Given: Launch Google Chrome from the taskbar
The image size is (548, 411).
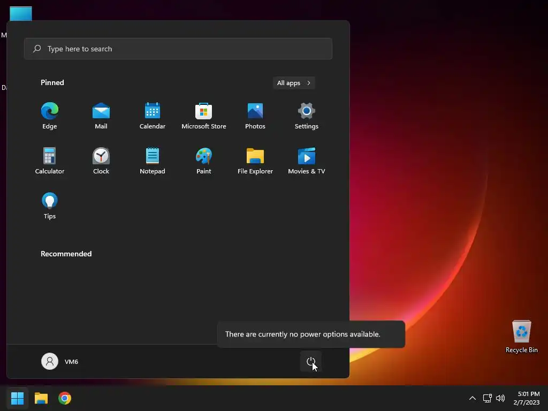Looking at the screenshot, I should pyautogui.click(x=65, y=398).
